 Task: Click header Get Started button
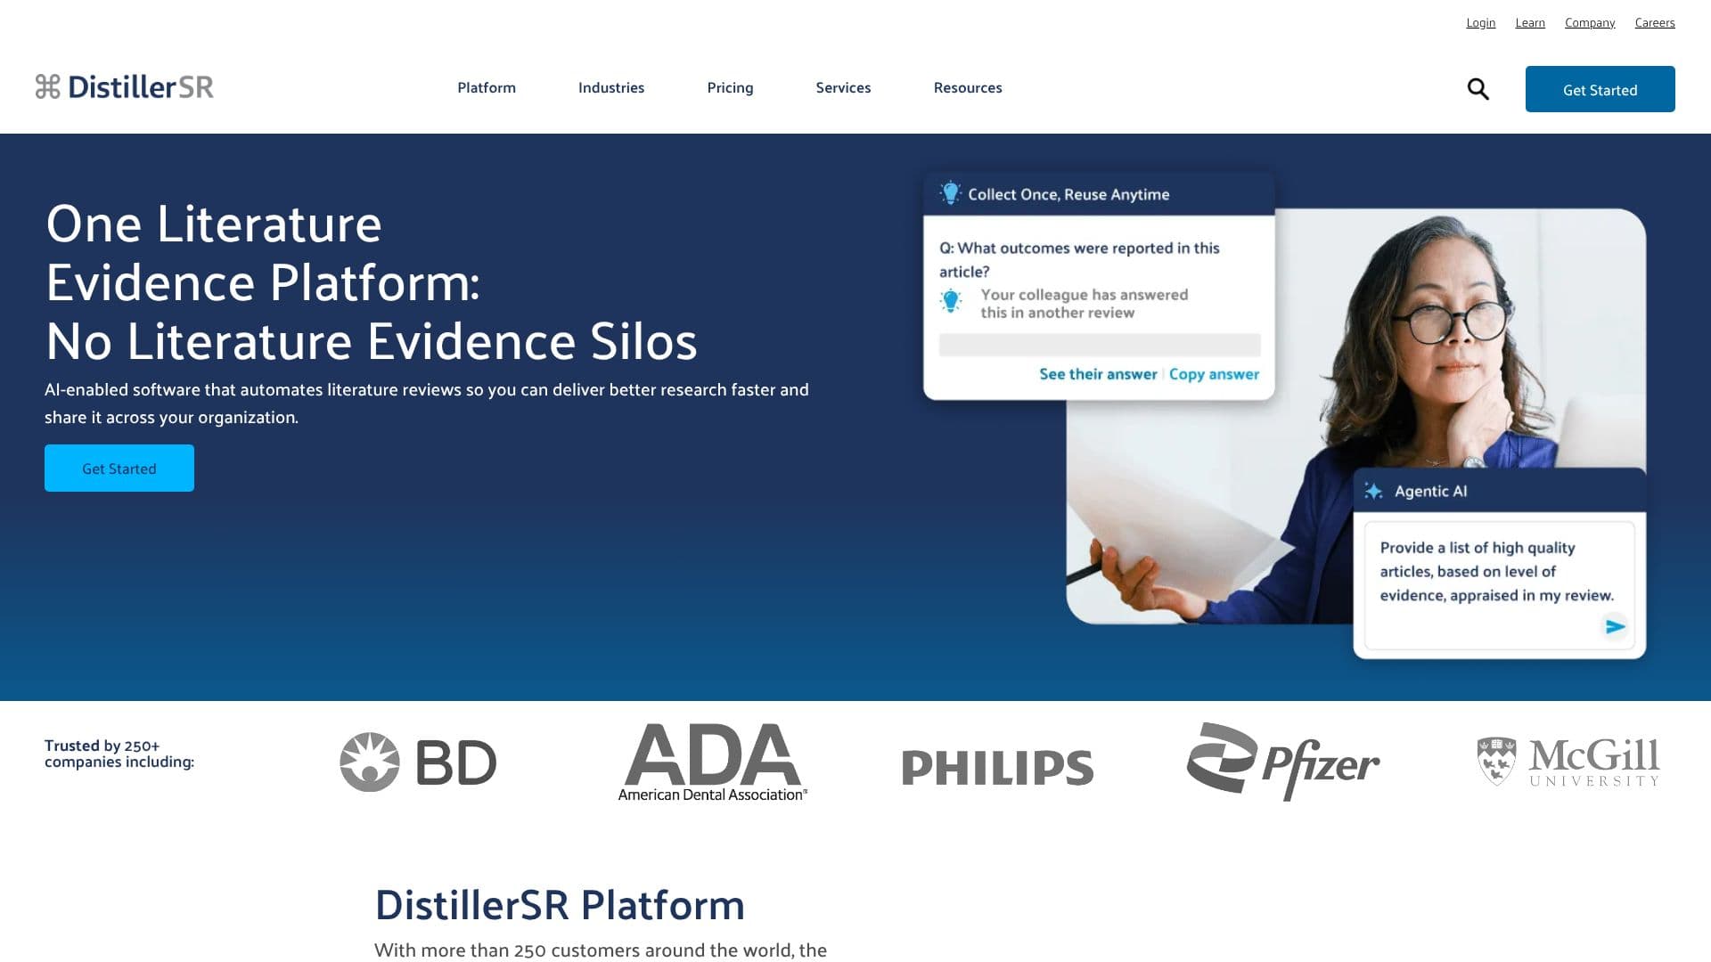coord(1600,89)
